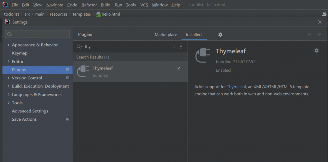Click 'src' in the breadcrumb
The height and width of the screenshot is (162, 328).
pyautogui.click(x=27, y=14)
